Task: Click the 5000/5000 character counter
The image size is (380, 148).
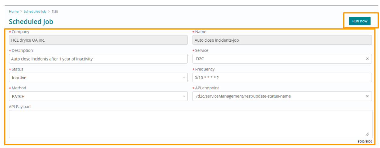Action: 365,141
